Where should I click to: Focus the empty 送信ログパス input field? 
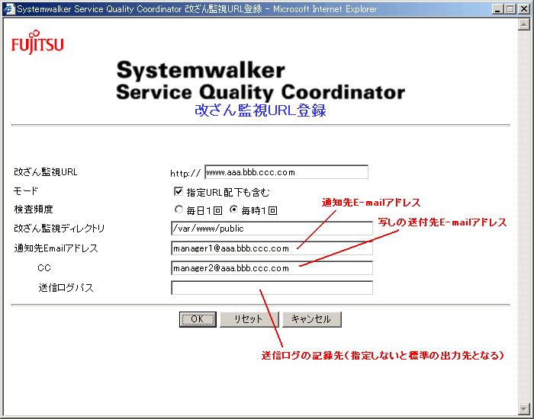(272, 288)
